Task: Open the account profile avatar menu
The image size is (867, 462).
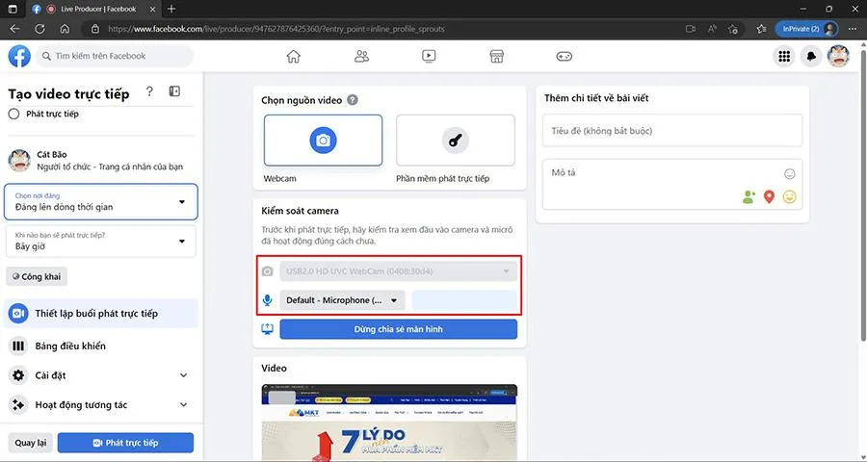Action: 838,57
